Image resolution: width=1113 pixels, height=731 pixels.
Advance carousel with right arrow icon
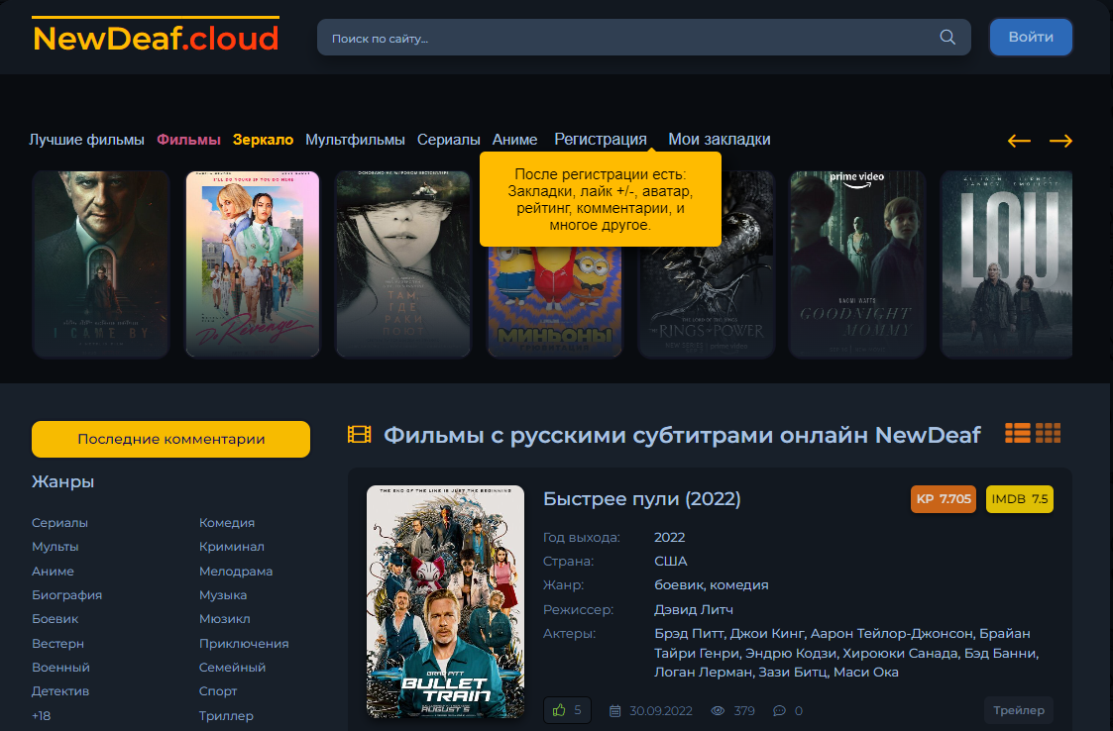[x=1060, y=141]
